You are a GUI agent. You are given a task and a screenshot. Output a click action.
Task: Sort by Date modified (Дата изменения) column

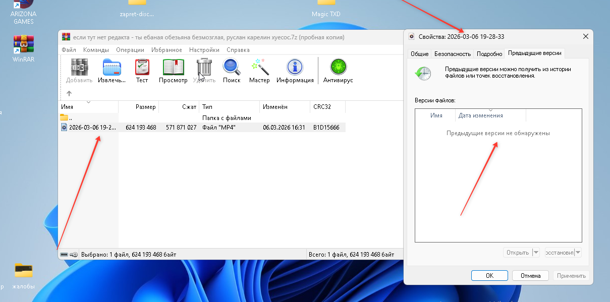[480, 115]
